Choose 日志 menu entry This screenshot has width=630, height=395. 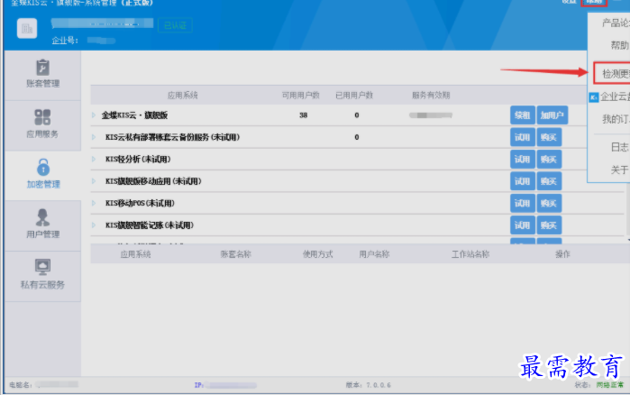619,147
